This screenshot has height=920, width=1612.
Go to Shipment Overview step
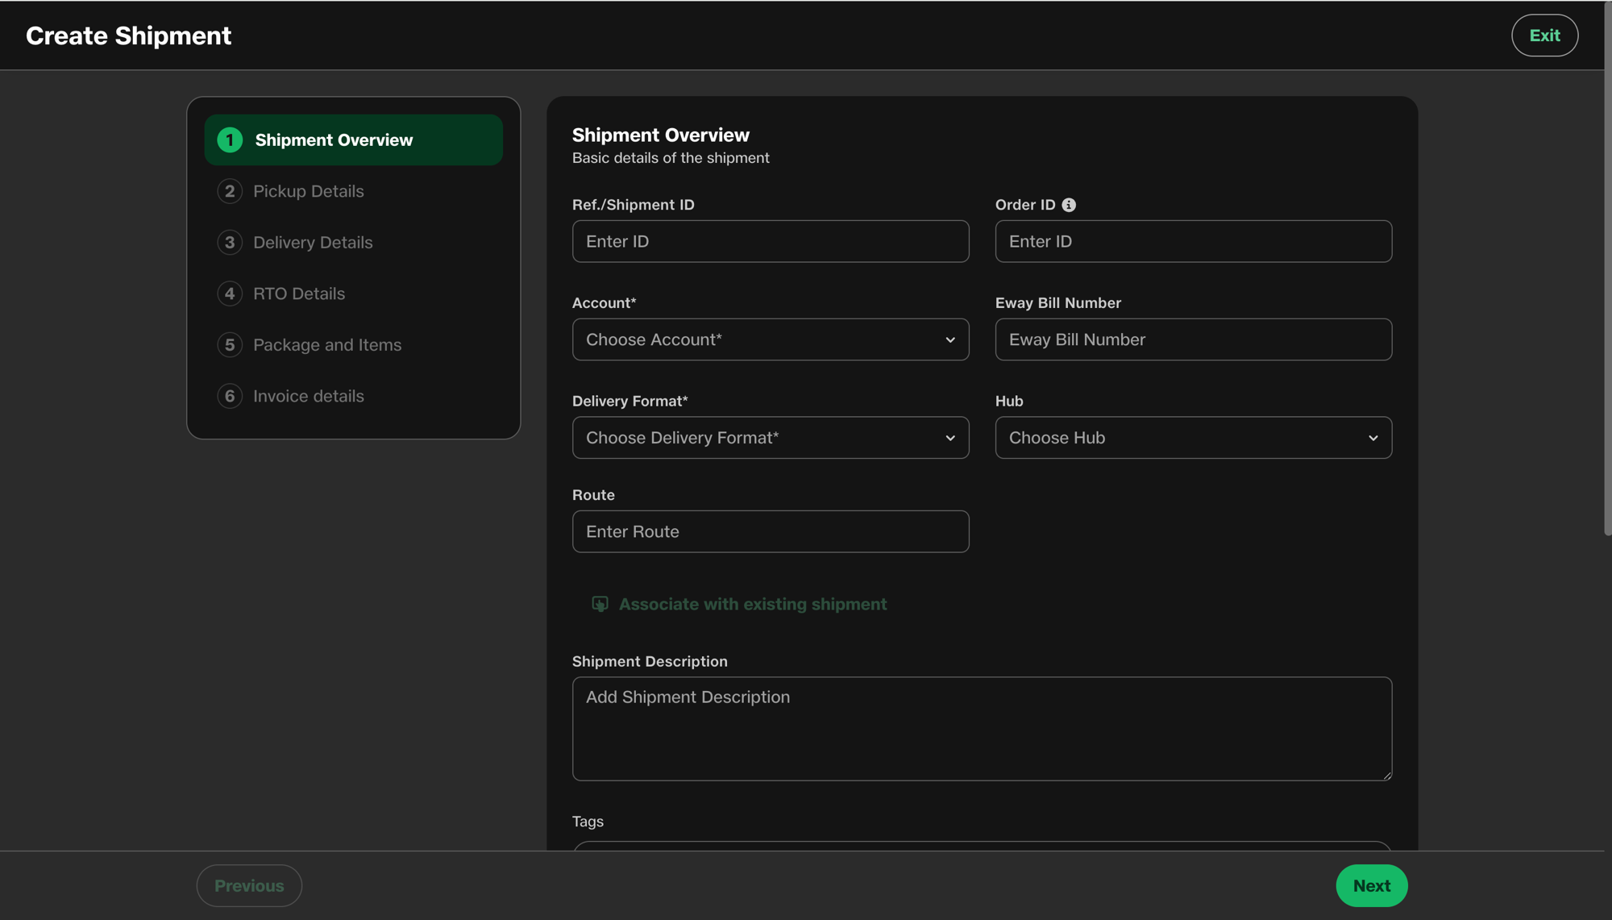point(354,139)
